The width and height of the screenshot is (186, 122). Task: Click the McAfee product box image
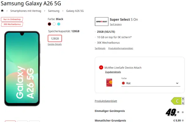(x=109, y=83)
